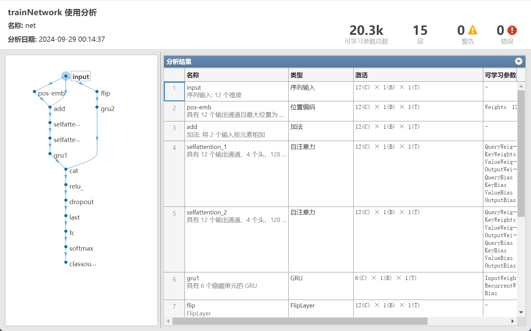
Task: Click the 名称: net label
Action: click(22, 26)
